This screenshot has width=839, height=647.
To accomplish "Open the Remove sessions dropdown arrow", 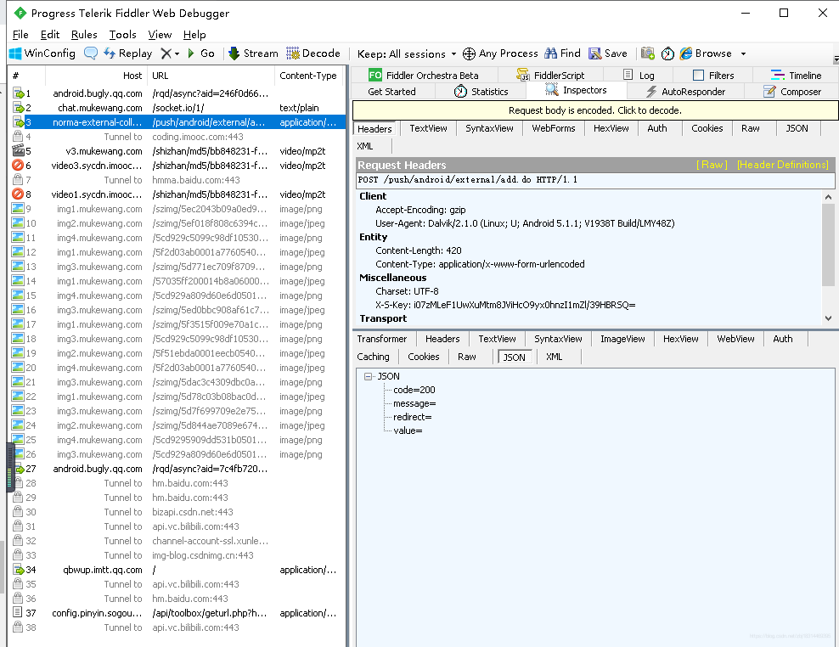I will [177, 53].
